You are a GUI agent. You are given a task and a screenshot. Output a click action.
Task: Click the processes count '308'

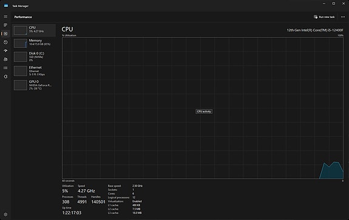(x=66, y=202)
